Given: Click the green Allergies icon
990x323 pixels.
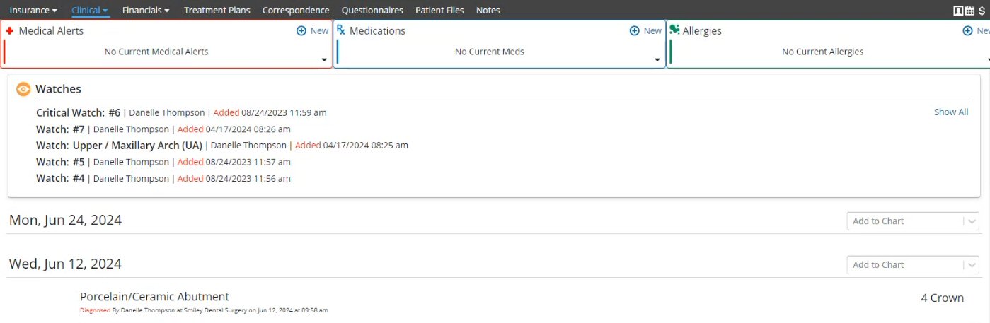Looking at the screenshot, I should [x=674, y=30].
